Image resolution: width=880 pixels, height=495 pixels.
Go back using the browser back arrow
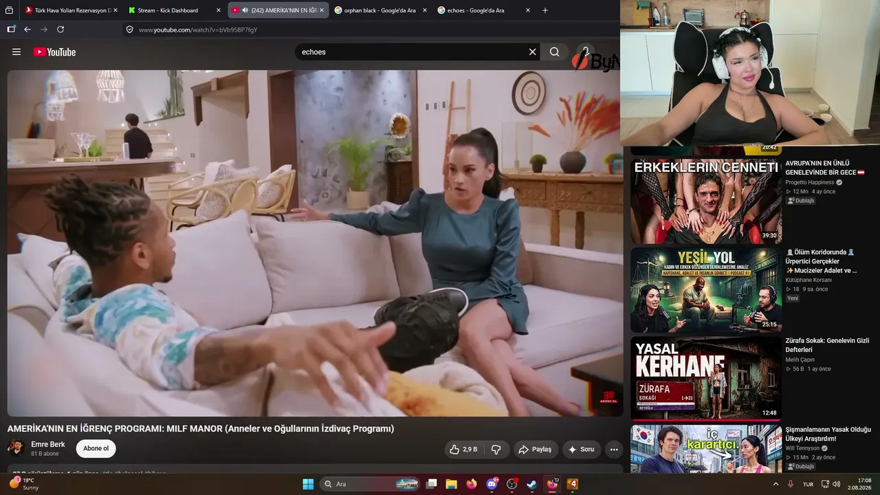pyautogui.click(x=27, y=30)
